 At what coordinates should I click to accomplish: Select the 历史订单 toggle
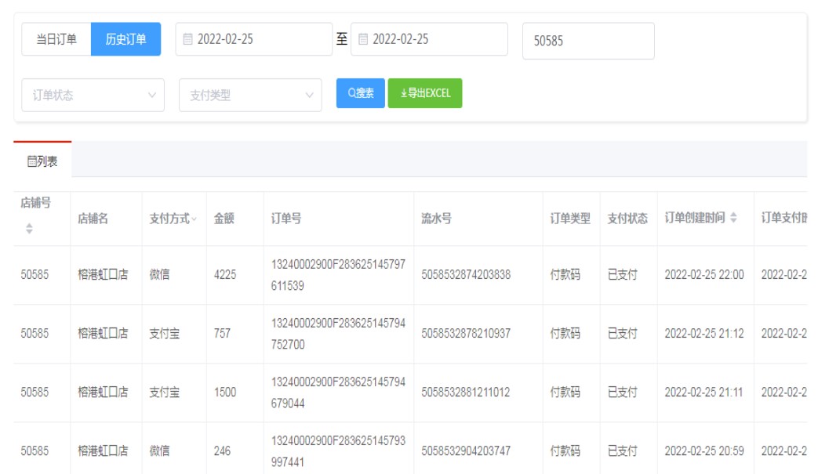point(125,39)
